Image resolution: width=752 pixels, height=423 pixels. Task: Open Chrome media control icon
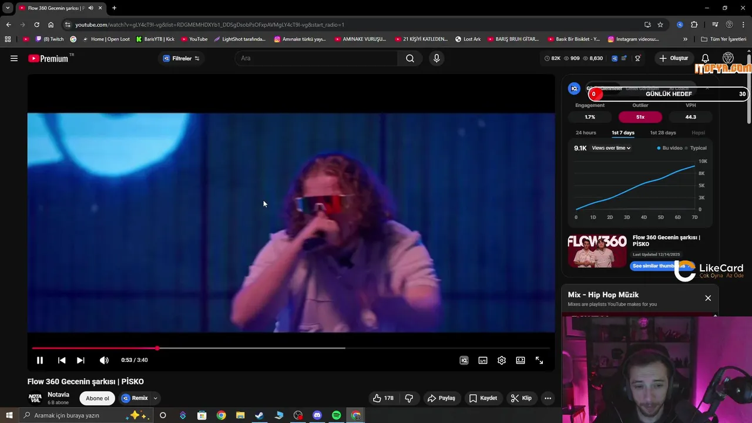coord(715,25)
